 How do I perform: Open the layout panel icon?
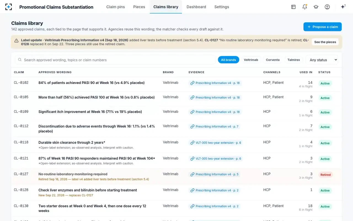[x=293, y=7]
